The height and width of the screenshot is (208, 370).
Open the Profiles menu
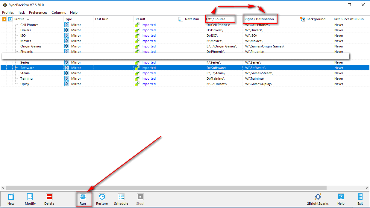[x=8, y=13]
